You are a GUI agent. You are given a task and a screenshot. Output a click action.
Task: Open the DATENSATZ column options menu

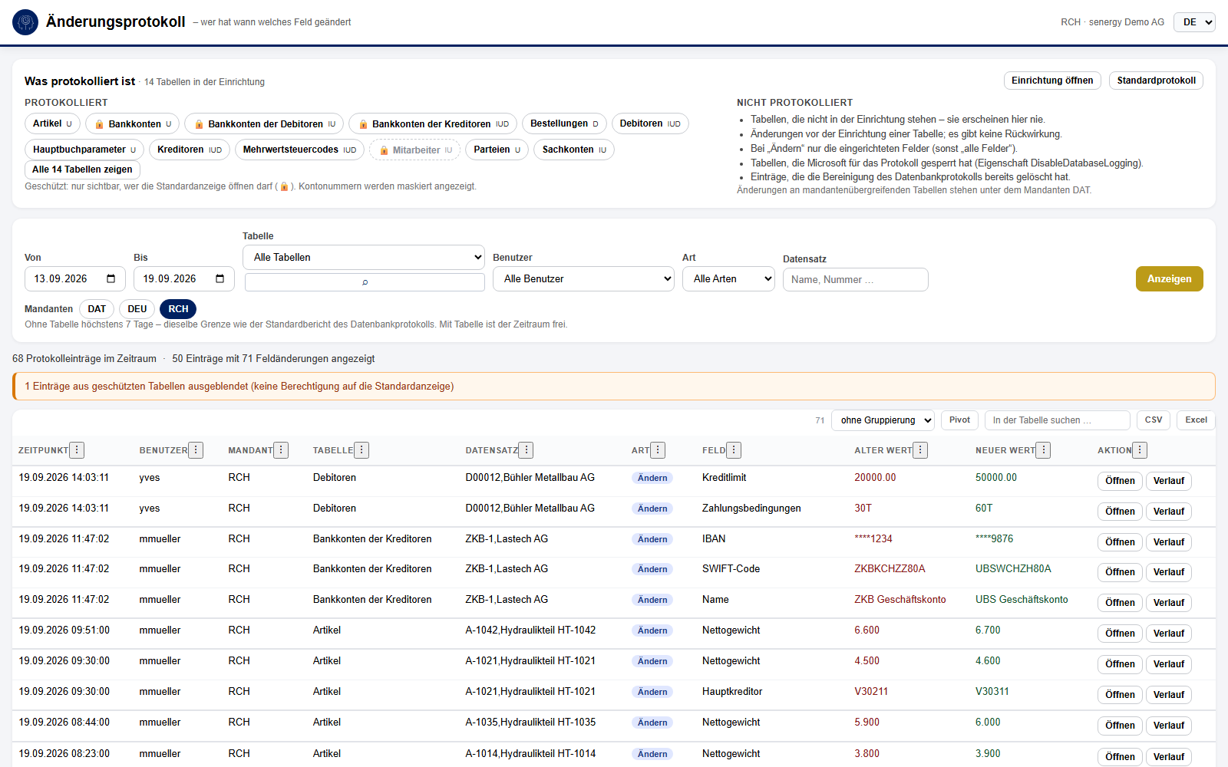(526, 450)
